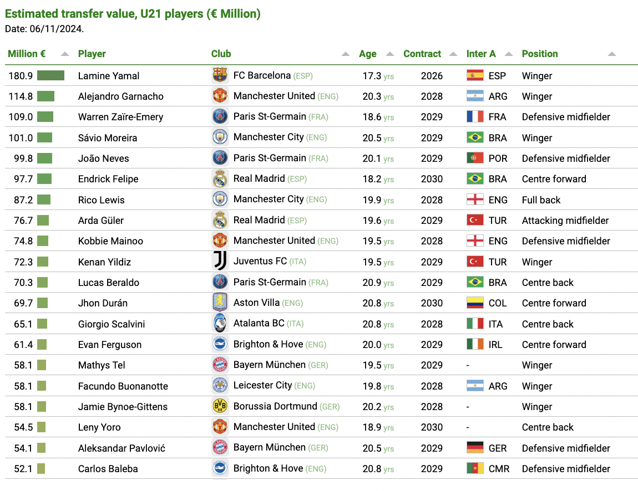This screenshot has height=491, width=638.
Task: Click the Spain flag next to ESP
Action: (x=475, y=75)
